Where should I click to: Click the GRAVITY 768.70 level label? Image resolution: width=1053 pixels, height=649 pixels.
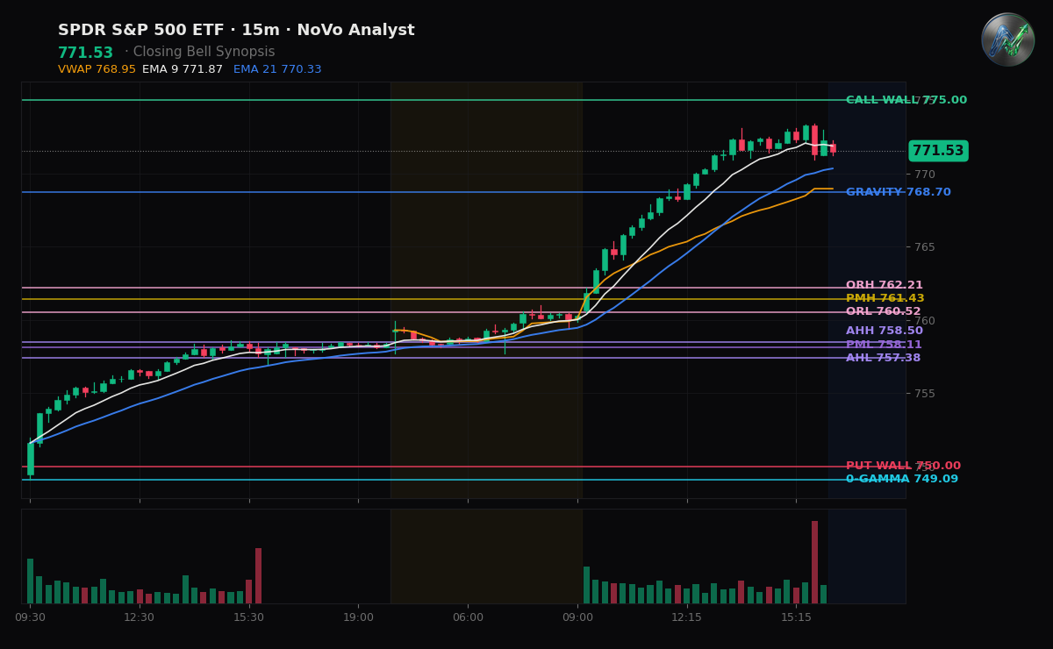(899, 192)
